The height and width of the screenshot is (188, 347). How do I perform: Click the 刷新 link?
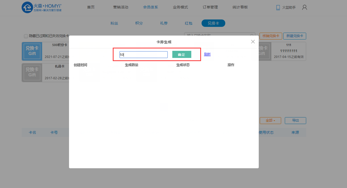coord(207,55)
